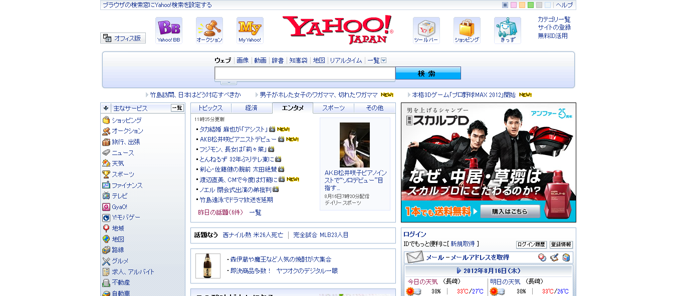
Task: Click the 天気 weather icon in sidebar
Action: (x=106, y=163)
